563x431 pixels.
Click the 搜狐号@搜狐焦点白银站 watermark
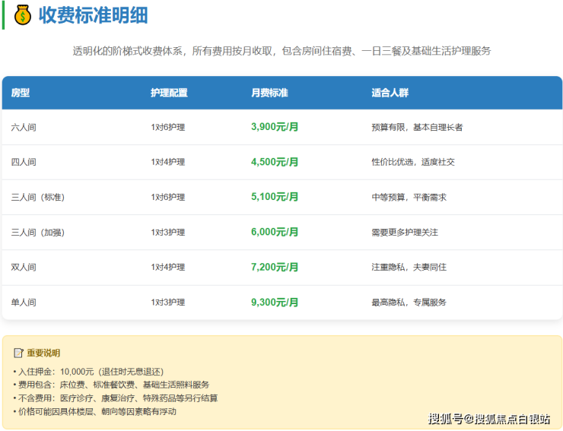488,418
